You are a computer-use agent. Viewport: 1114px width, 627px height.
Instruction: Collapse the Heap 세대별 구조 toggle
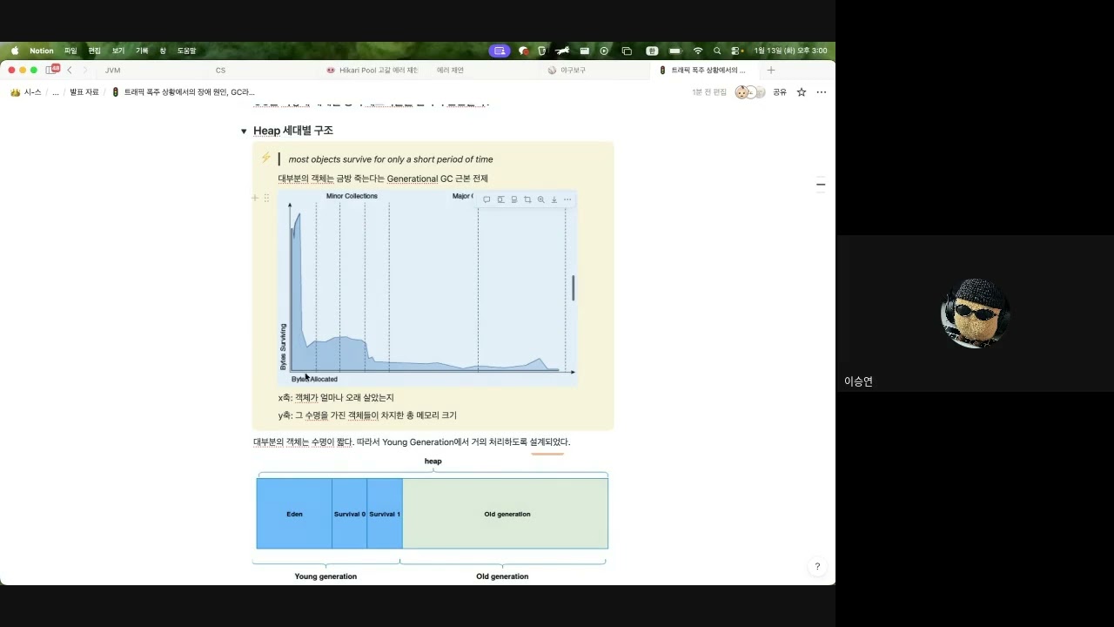[244, 131]
